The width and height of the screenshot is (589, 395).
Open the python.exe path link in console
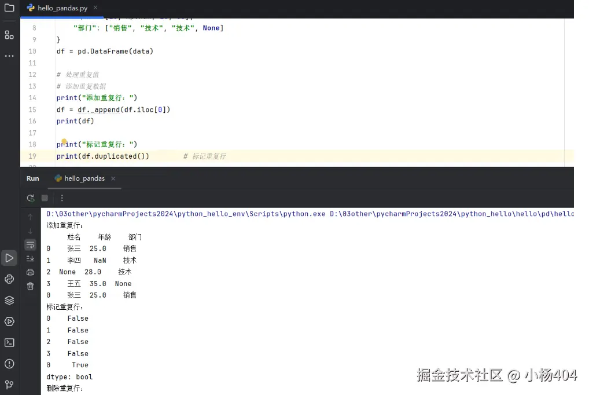click(x=186, y=214)
